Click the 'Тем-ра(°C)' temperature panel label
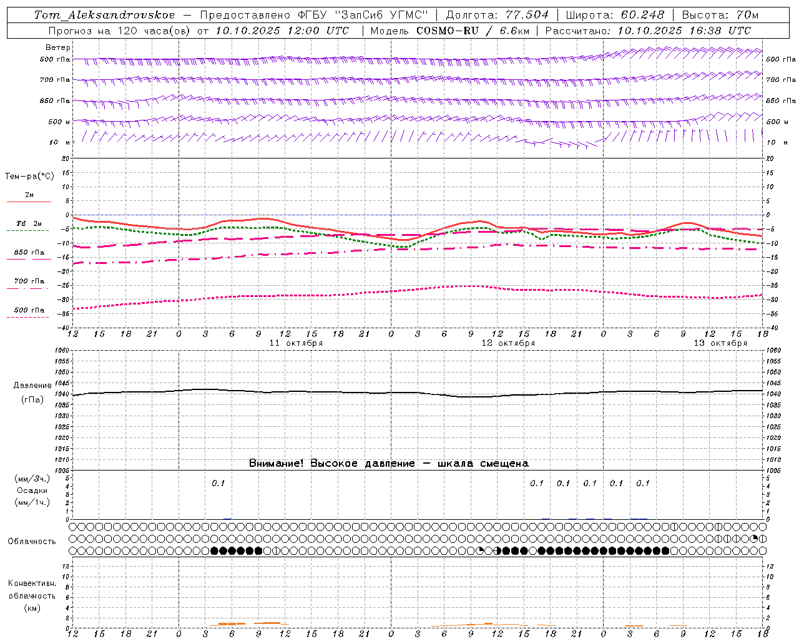The height and width of the screenshot is (639, 799). point(29,177)
